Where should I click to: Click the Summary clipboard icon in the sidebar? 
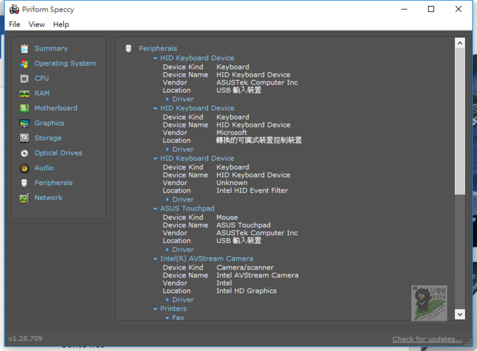click(x=24, y=48)
